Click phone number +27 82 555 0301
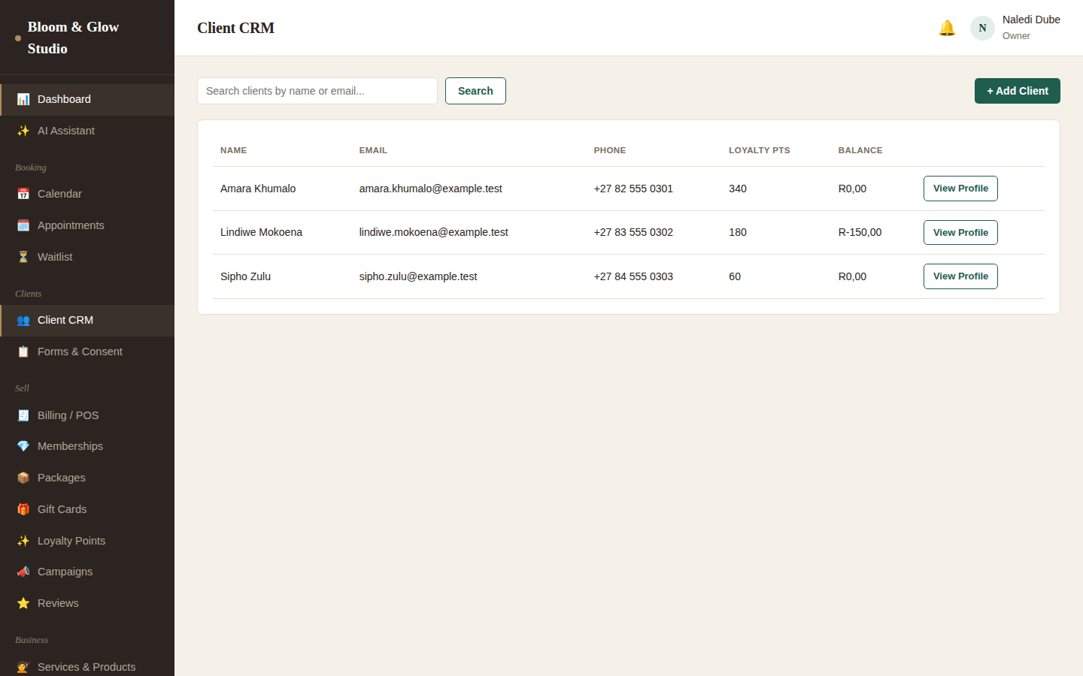The width and height of the screenshot is (1083, 676). pyautogui.click(x=633, y=189)
